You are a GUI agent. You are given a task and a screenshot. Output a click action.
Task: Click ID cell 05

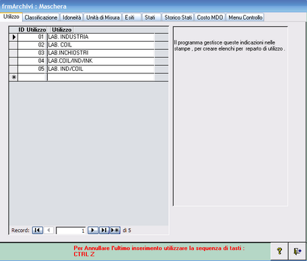coord(32,69)
